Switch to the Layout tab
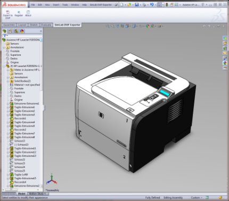This screenshot has width=229, height=201. pyautogui.click(x=22, y=25)
